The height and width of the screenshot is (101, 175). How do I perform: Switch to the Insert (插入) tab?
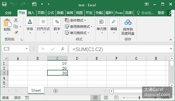coord(31,13)
